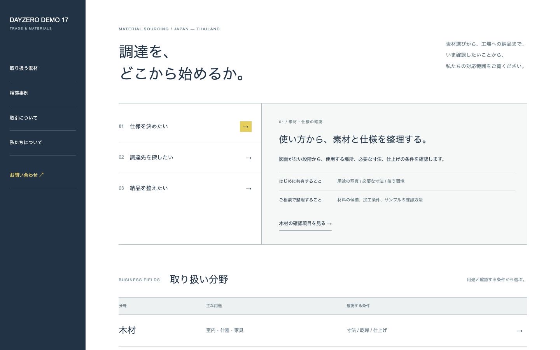Click the BUSINESS FIELDS label
Image resolution: width=560 pixels, height=350 pixels.
coord(139,280)
